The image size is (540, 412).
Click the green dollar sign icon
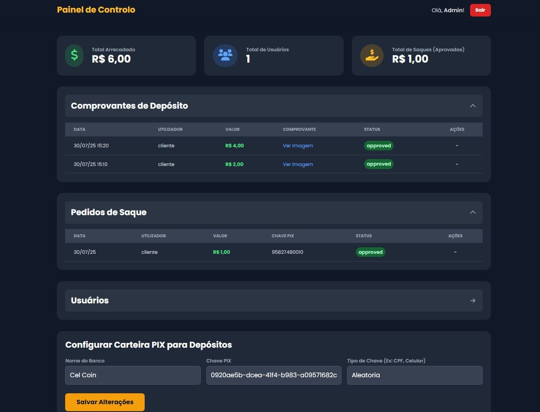tap(74, 56)
